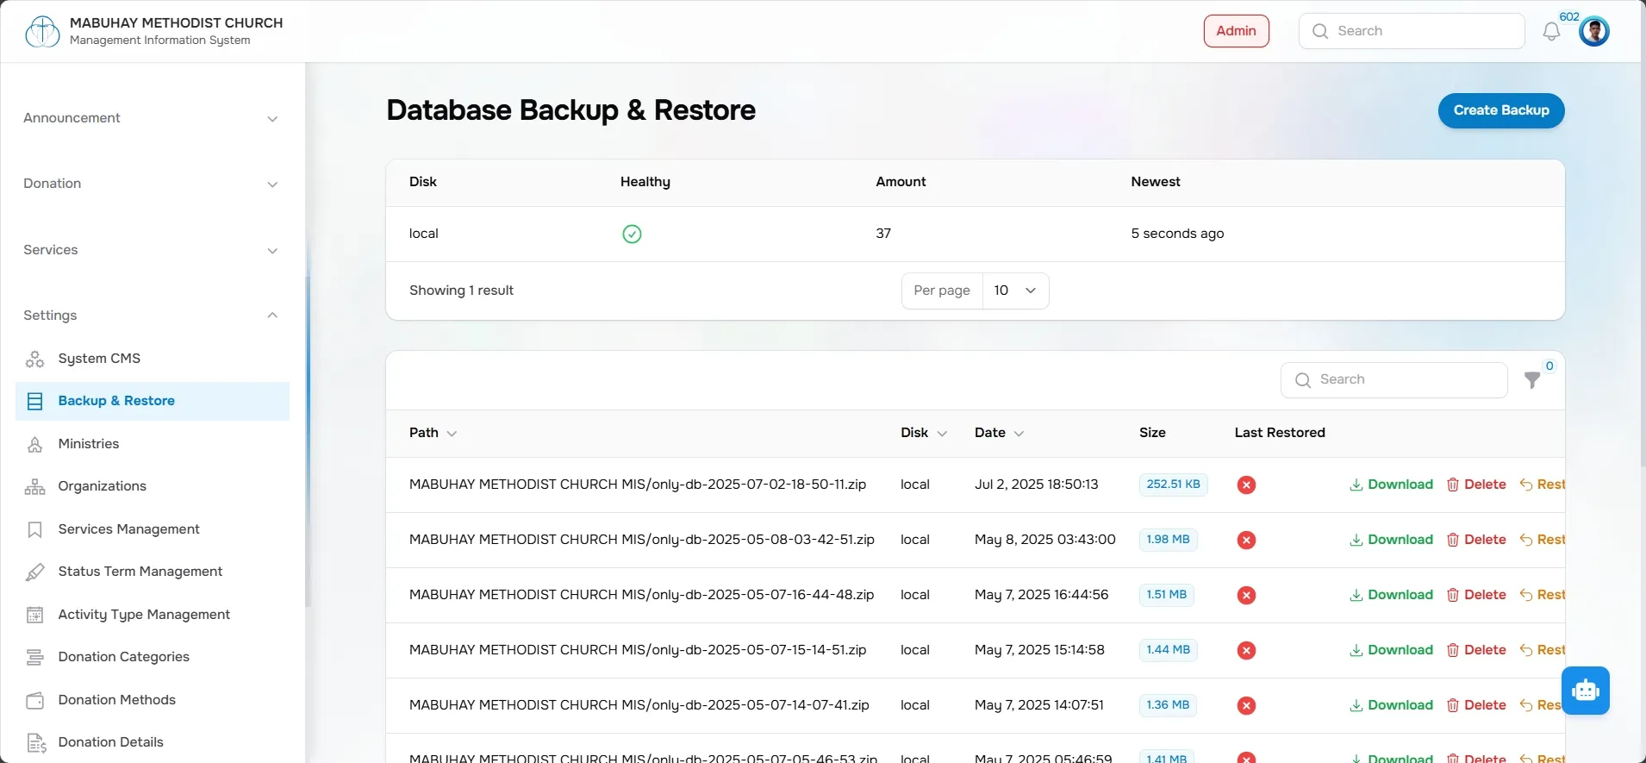Click Create Backup button

[1501, 110]
